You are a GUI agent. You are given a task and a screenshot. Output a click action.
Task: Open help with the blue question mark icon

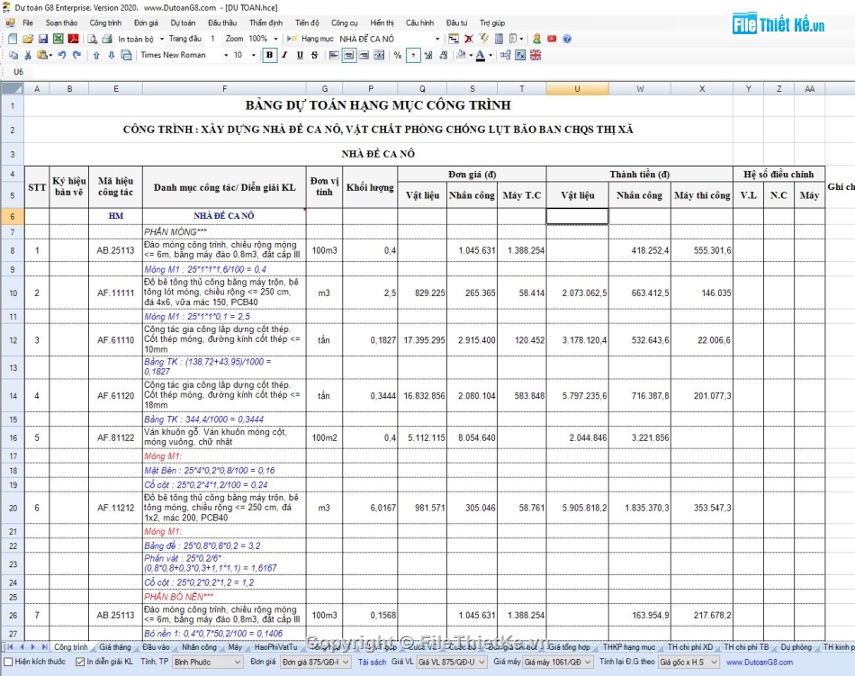567,39
